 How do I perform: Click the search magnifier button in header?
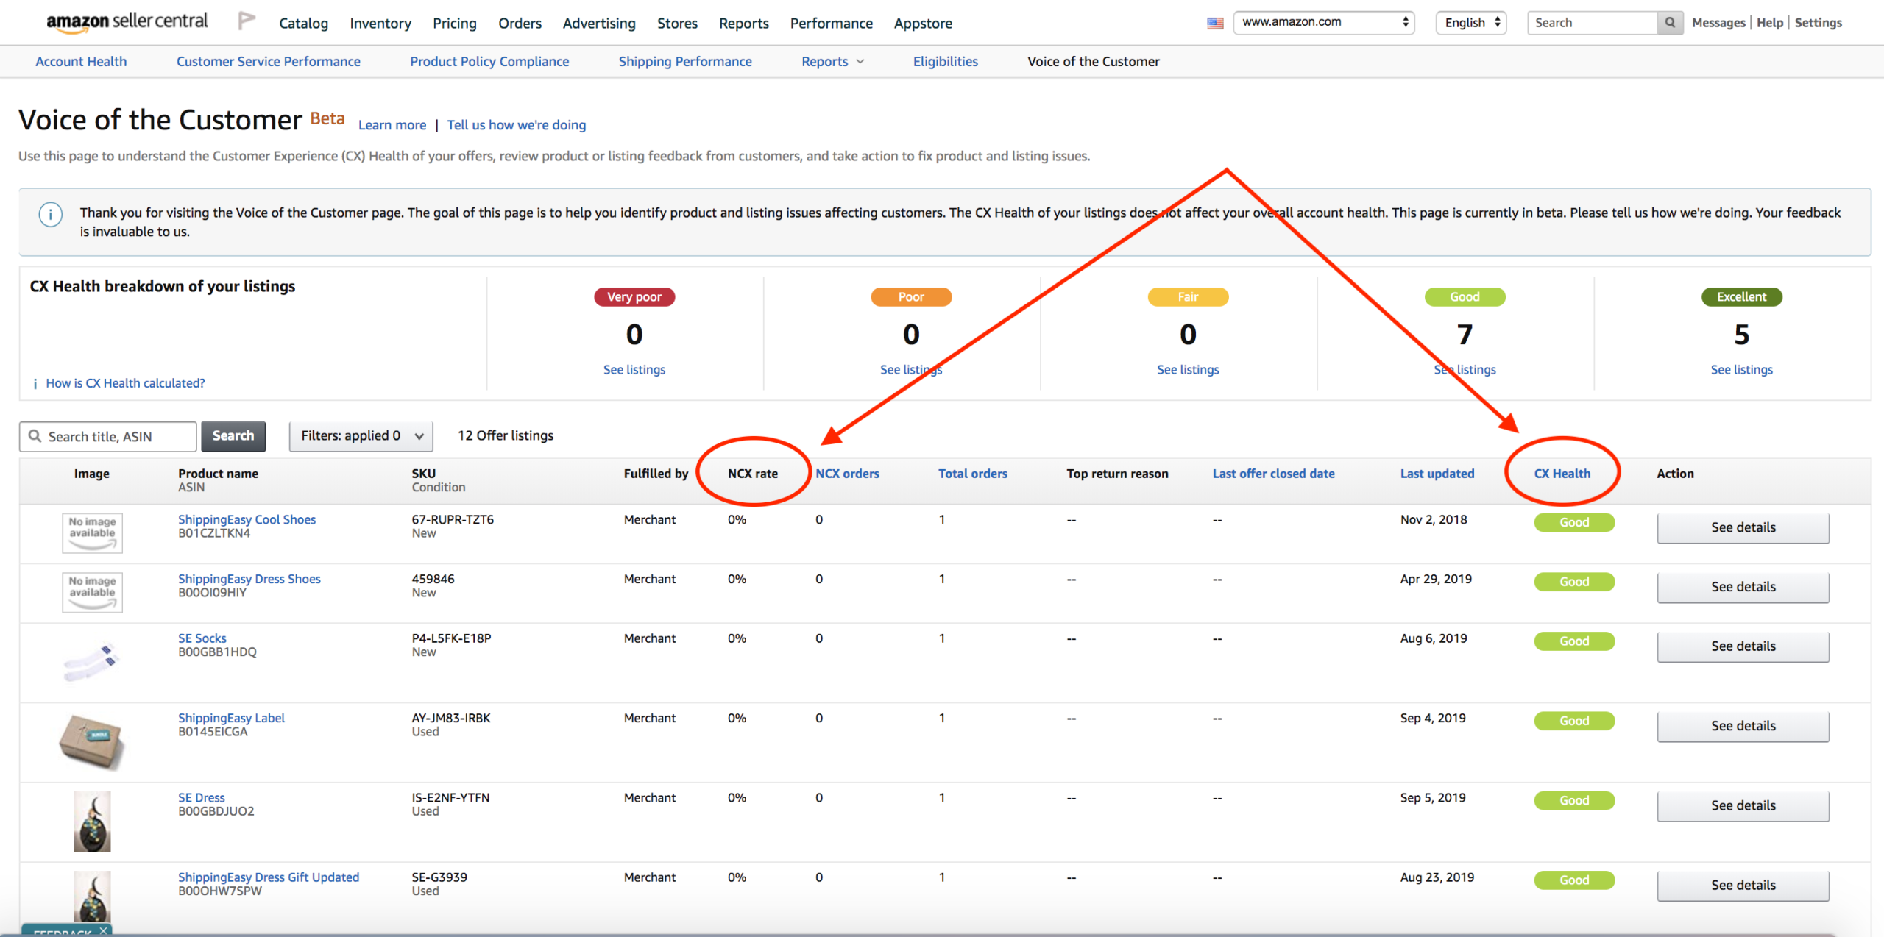pos(1670,23)
